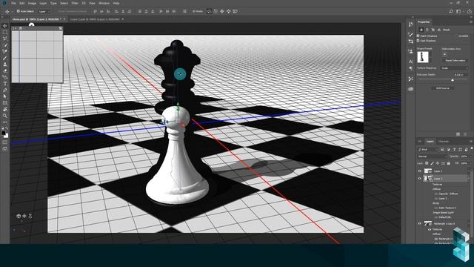
Task: Select the Rectangular Marquee tool
Action: point(5,32)
